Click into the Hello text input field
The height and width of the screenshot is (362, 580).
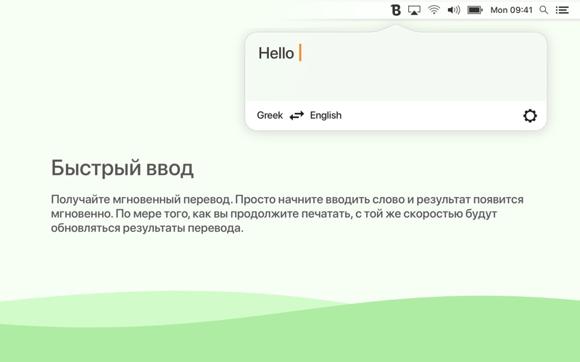396,67
